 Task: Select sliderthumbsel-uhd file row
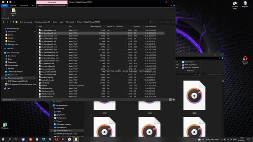101,94
